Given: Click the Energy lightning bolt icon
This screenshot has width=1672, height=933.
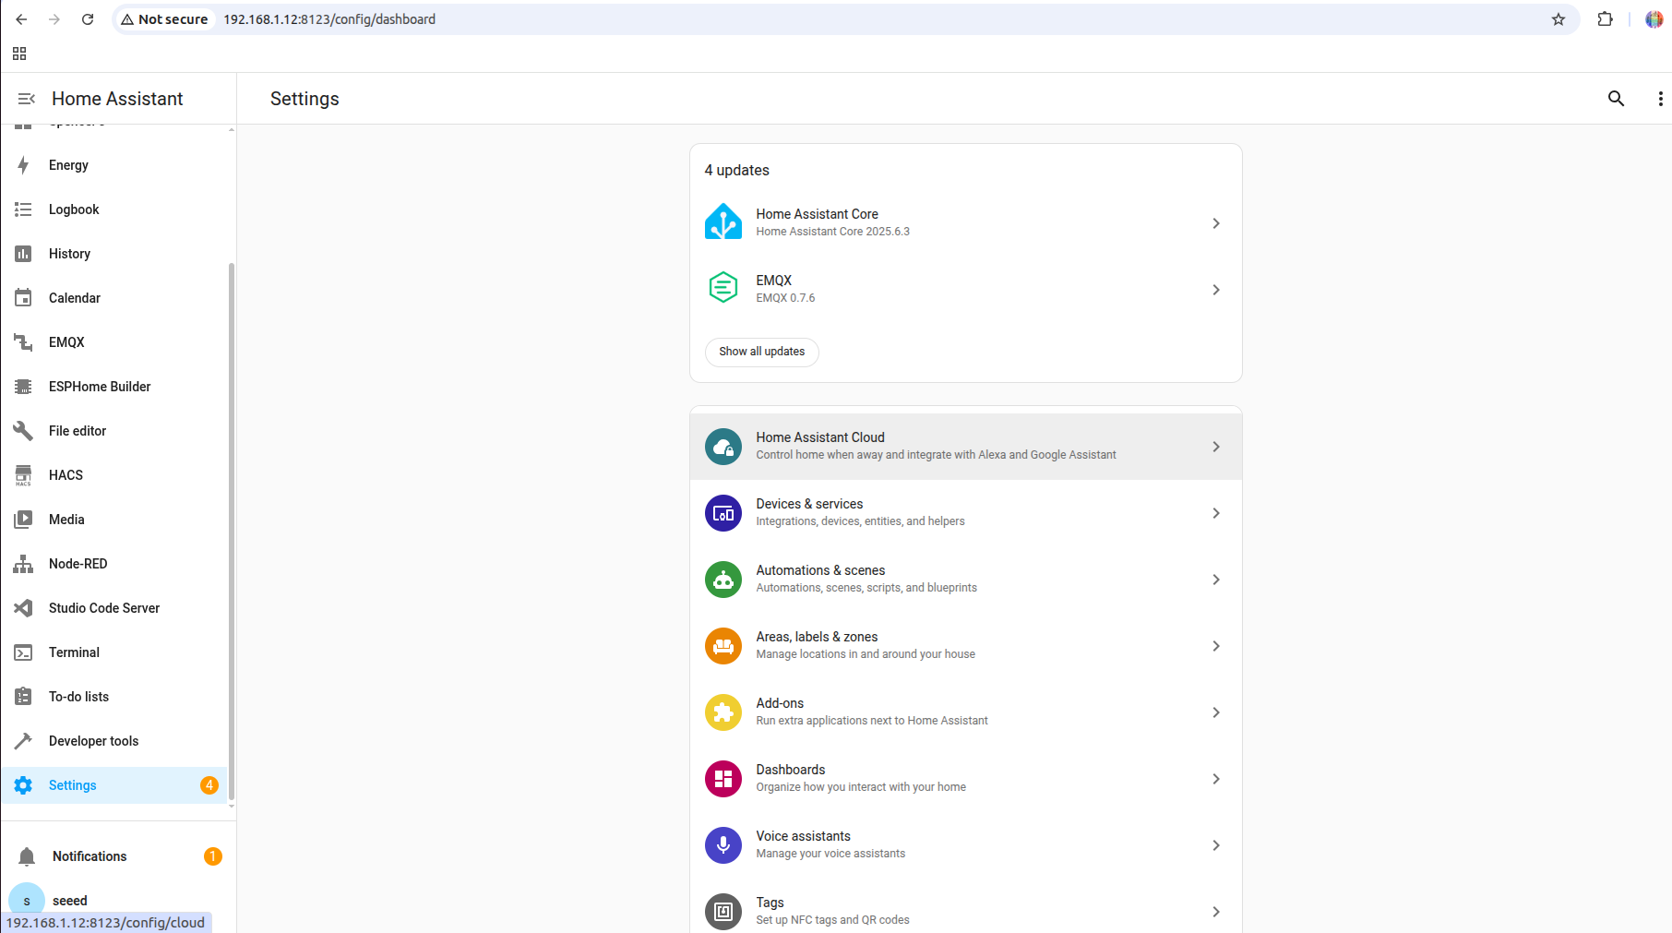Looking at the screenshot, I should pyautogui.click(x=23, y=165).
